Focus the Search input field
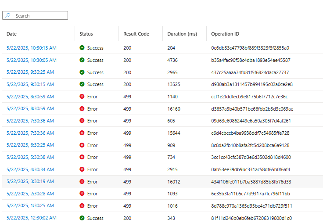323x223 pixels. point(35,15)
